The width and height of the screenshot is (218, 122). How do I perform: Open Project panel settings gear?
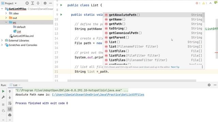click(45, 3)
